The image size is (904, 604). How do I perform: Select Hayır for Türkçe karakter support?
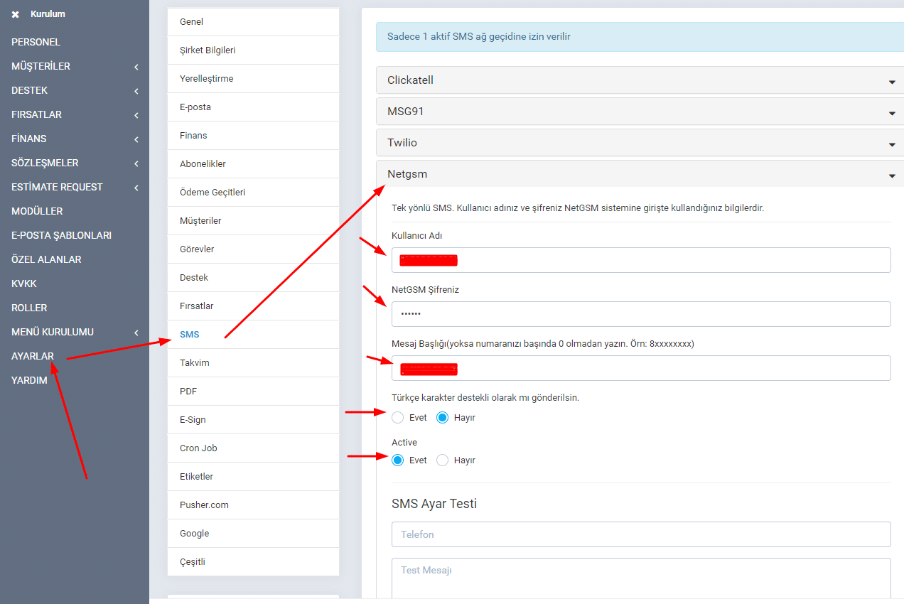click(443, 418)
